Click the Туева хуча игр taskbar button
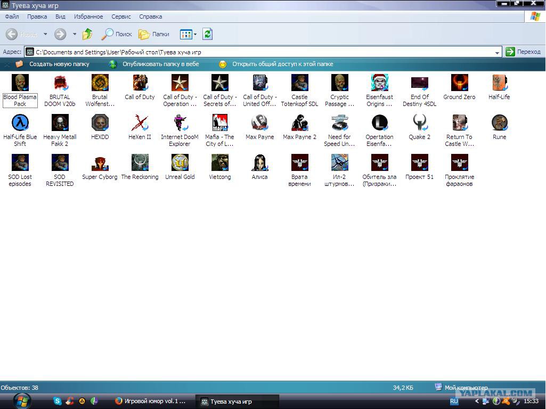546x409 pixels. [237, 402]
